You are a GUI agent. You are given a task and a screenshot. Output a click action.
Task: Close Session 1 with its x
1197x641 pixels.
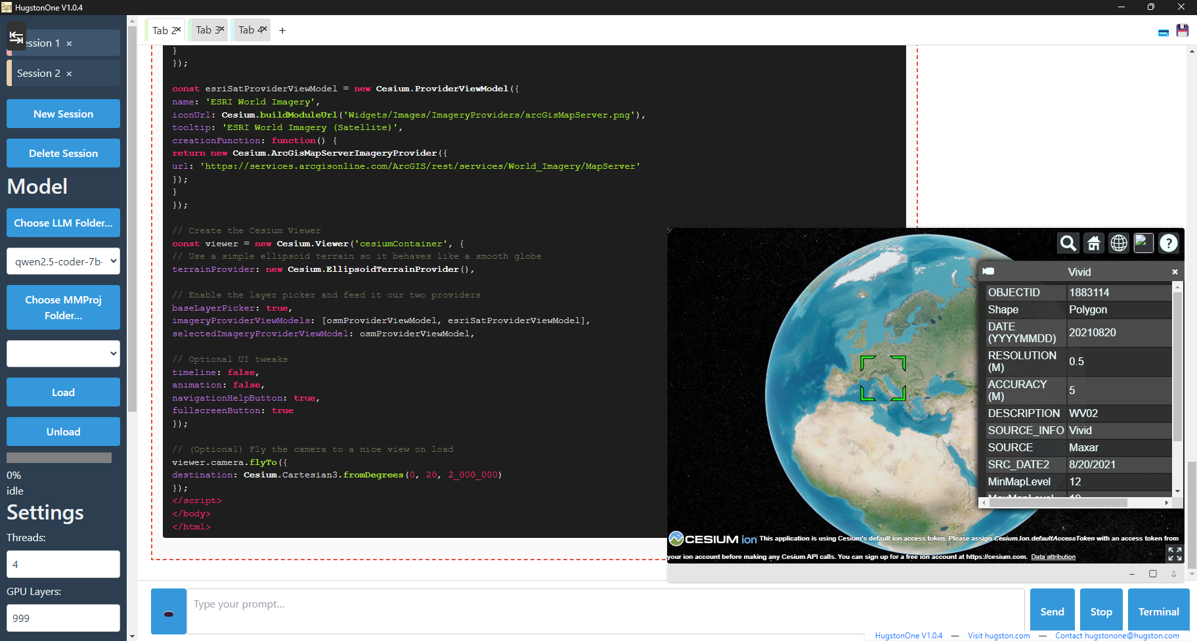coord(69,43)
